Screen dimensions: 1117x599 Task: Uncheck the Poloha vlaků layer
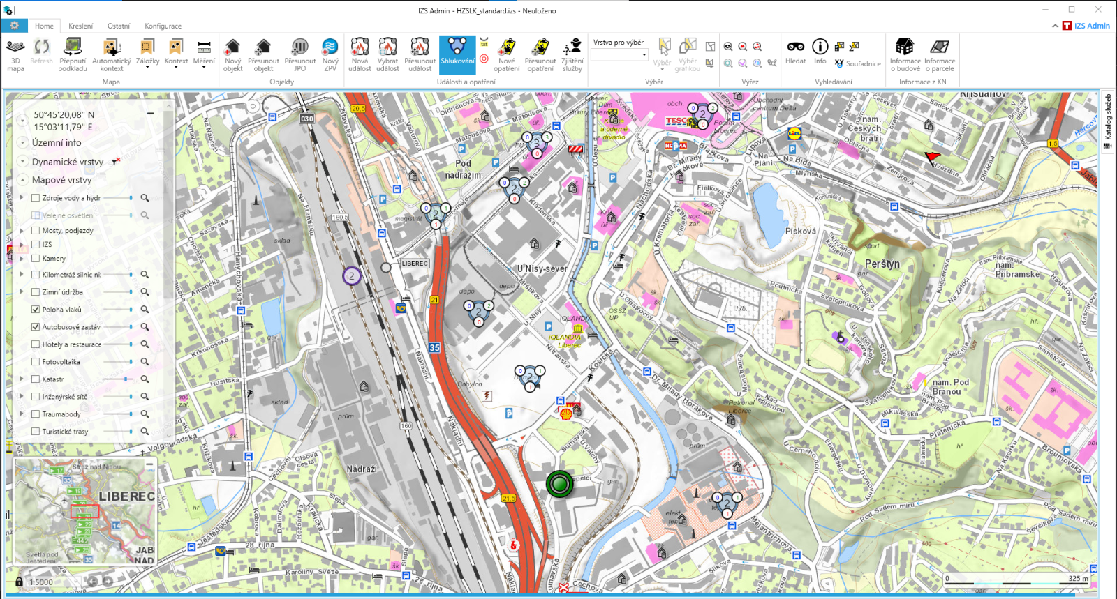click(36, 310)
